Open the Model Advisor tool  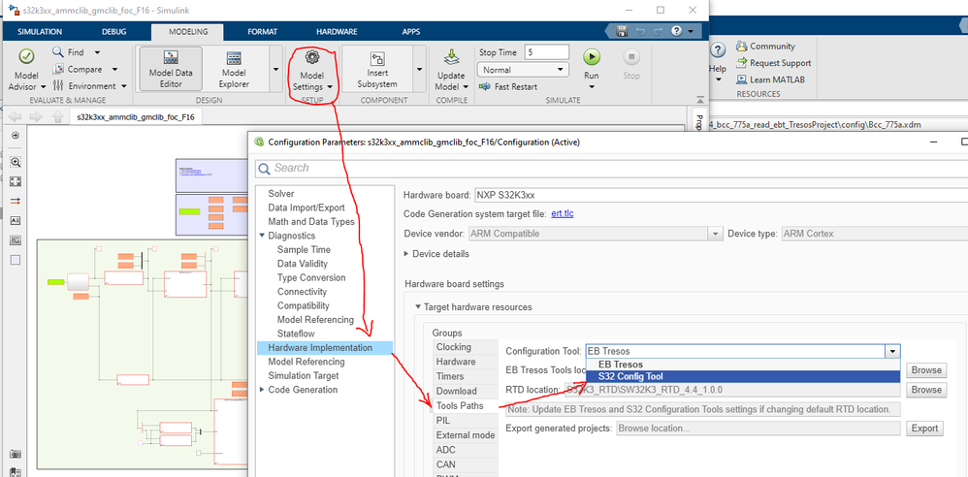pos(26,71)
